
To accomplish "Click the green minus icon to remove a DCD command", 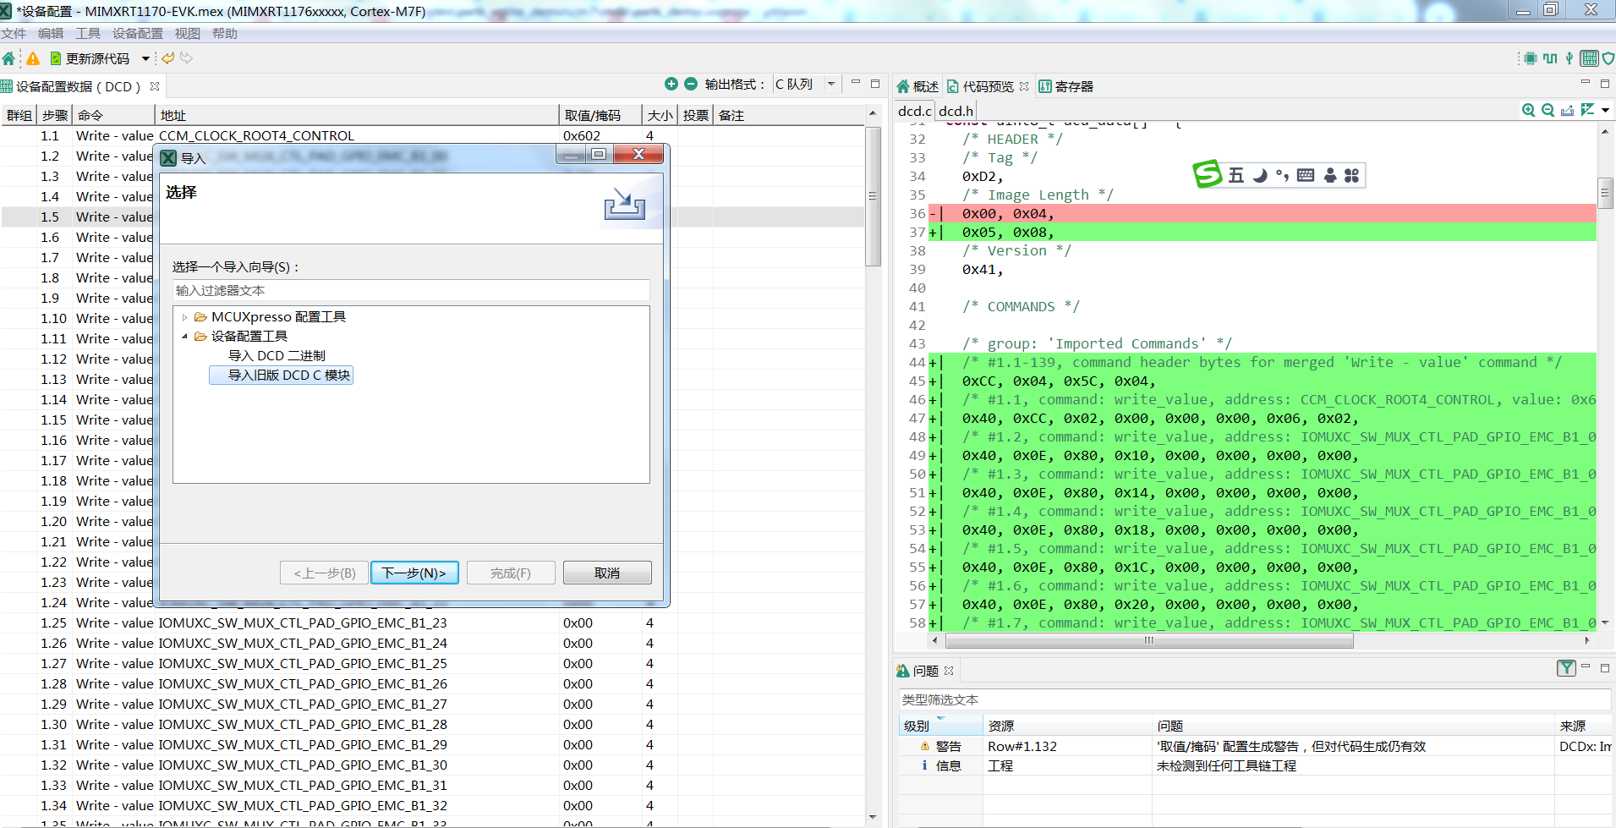I will [x=691, y=84].
